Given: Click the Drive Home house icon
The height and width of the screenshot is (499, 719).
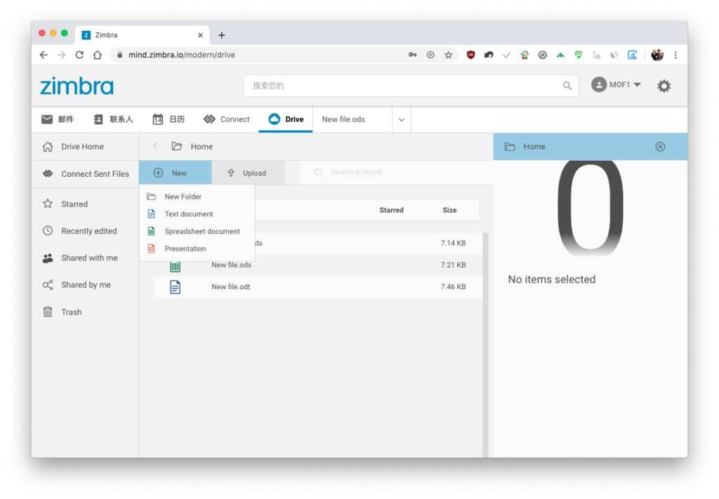Looking at the screenshot, I should pos(48,147).
